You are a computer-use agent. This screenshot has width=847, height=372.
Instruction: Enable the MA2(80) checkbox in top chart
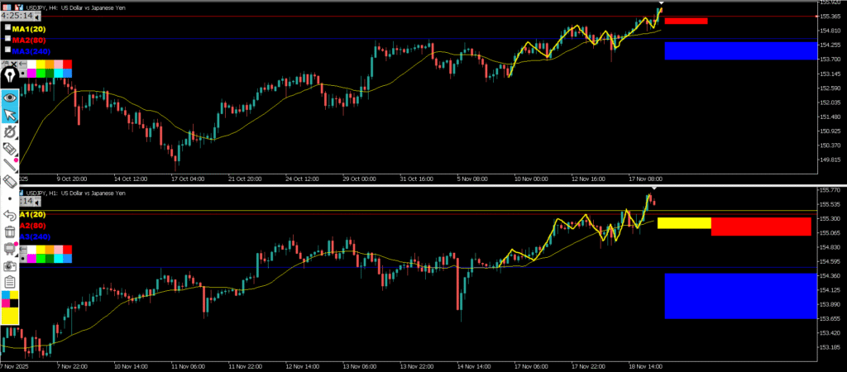[7, 39]
